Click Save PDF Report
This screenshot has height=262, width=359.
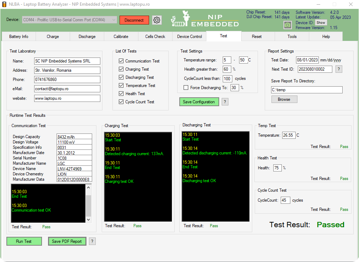pos(67,241)
